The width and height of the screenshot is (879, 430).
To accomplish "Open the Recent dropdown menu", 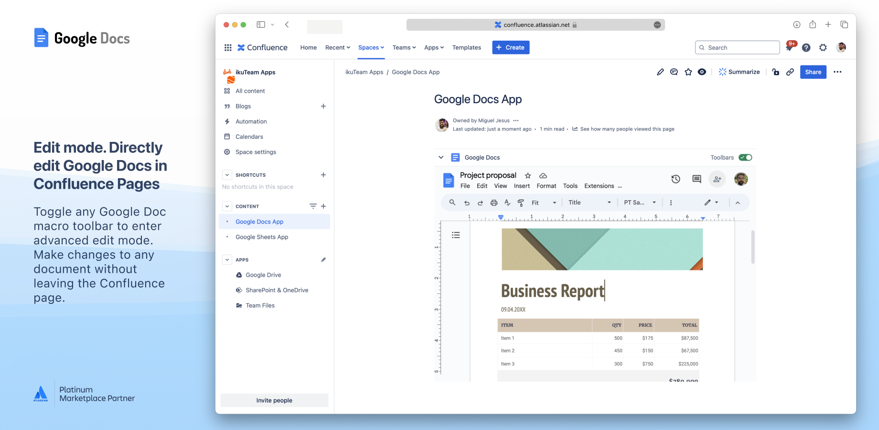I will pyautogui.click(x=338, y=47).
